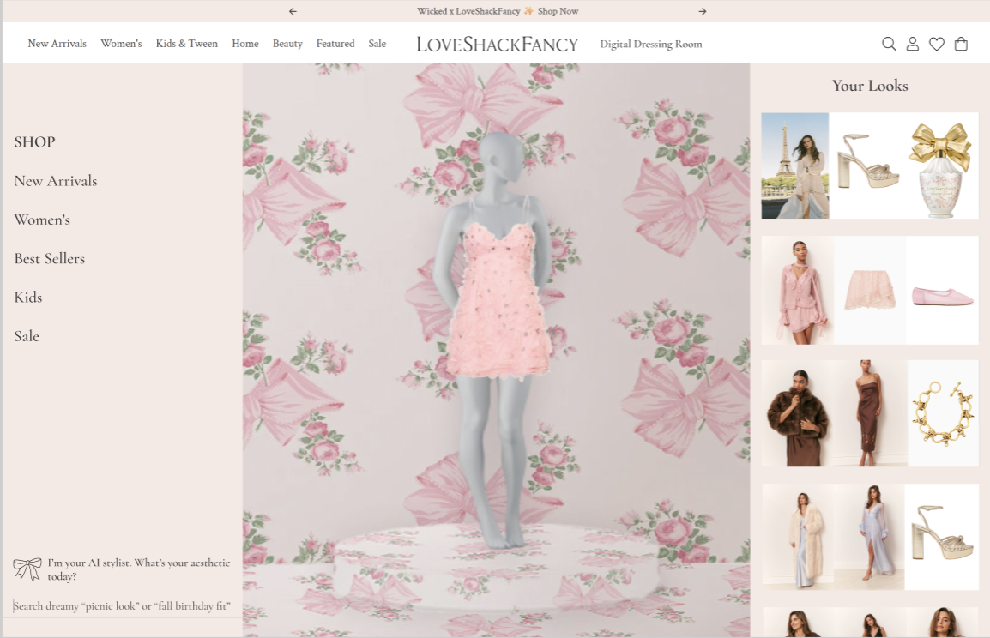
Task: Open New Arrivals in top navigation
Action: pos(57,44)
